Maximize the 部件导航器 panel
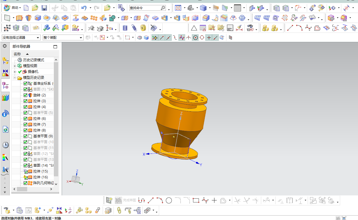The height and width of the screenshot is (220, 358). [55, 47]
